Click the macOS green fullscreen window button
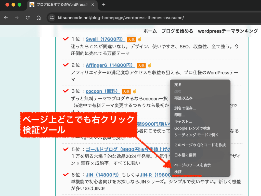 pyautogui.click(x=19, y=5)
